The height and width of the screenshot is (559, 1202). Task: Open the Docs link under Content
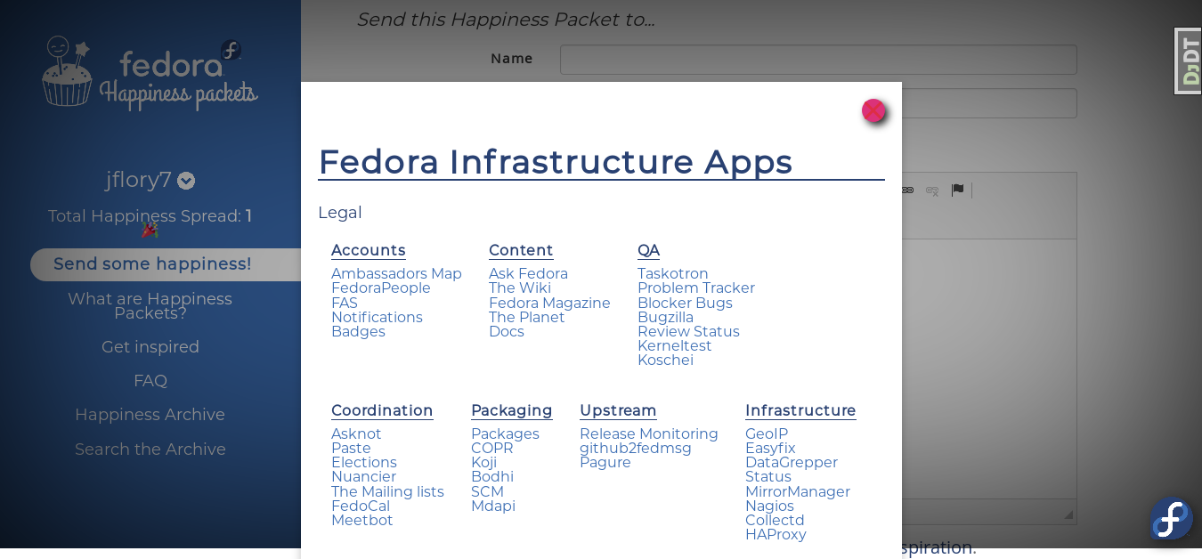(x=507, y=332)
